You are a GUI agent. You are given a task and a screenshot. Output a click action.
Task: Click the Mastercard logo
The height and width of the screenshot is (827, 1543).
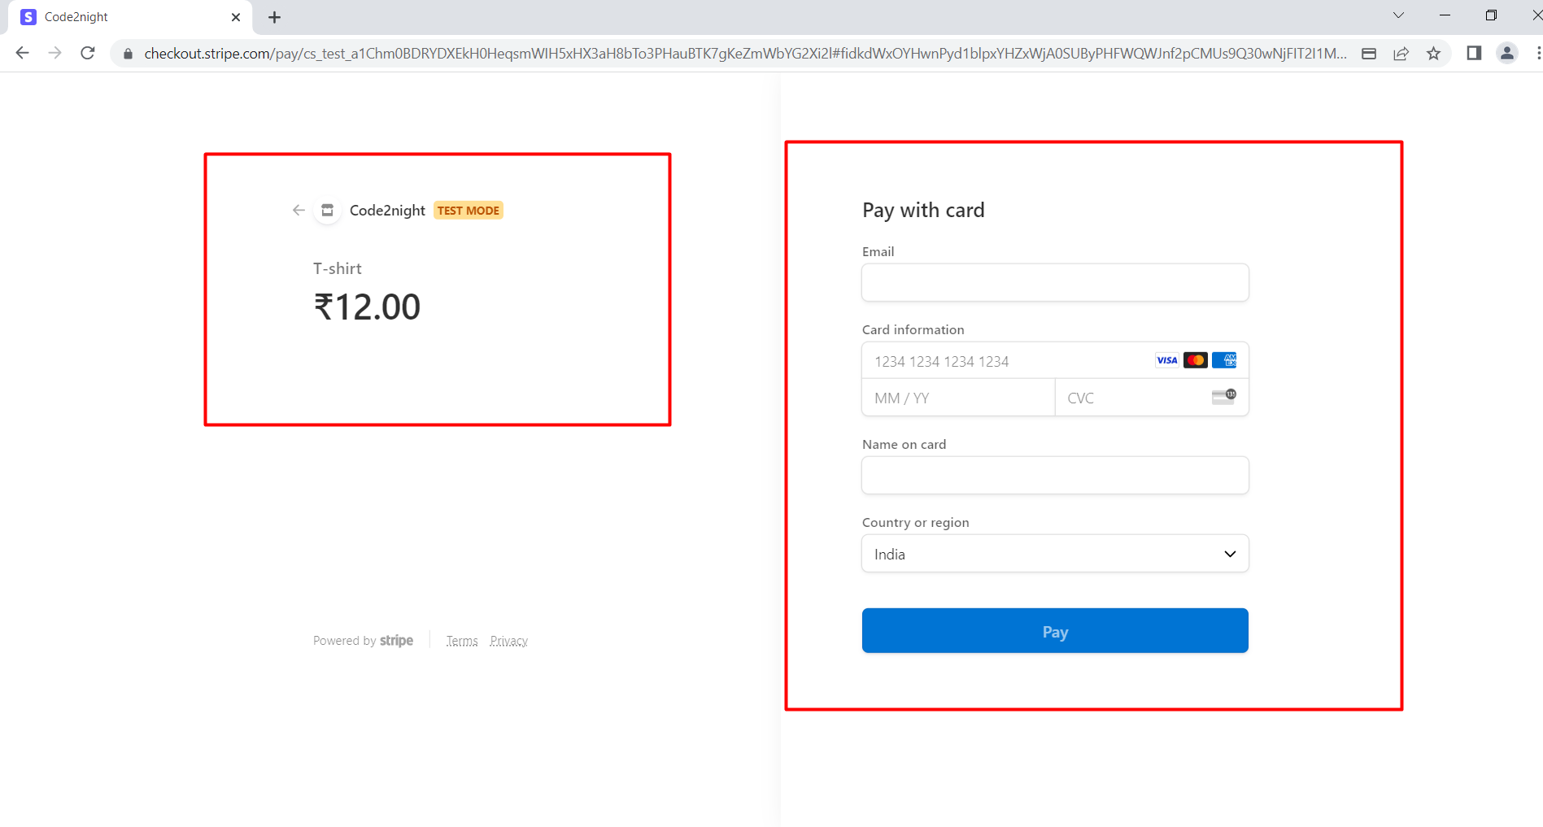pyautogui.click(x=1195, y=360)
